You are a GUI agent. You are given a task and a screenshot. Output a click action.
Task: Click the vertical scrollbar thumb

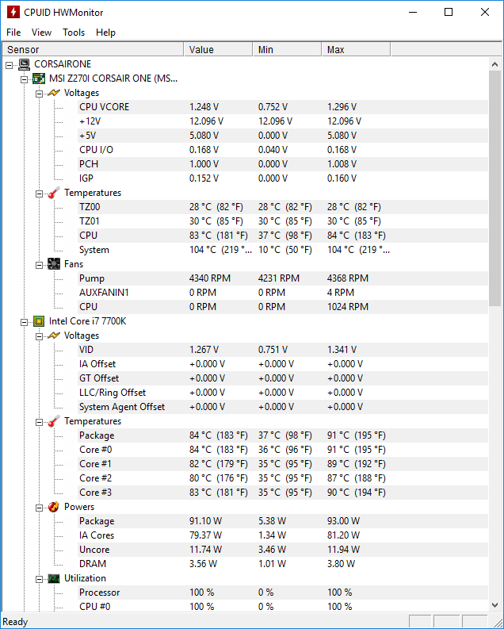click(494, 189)
